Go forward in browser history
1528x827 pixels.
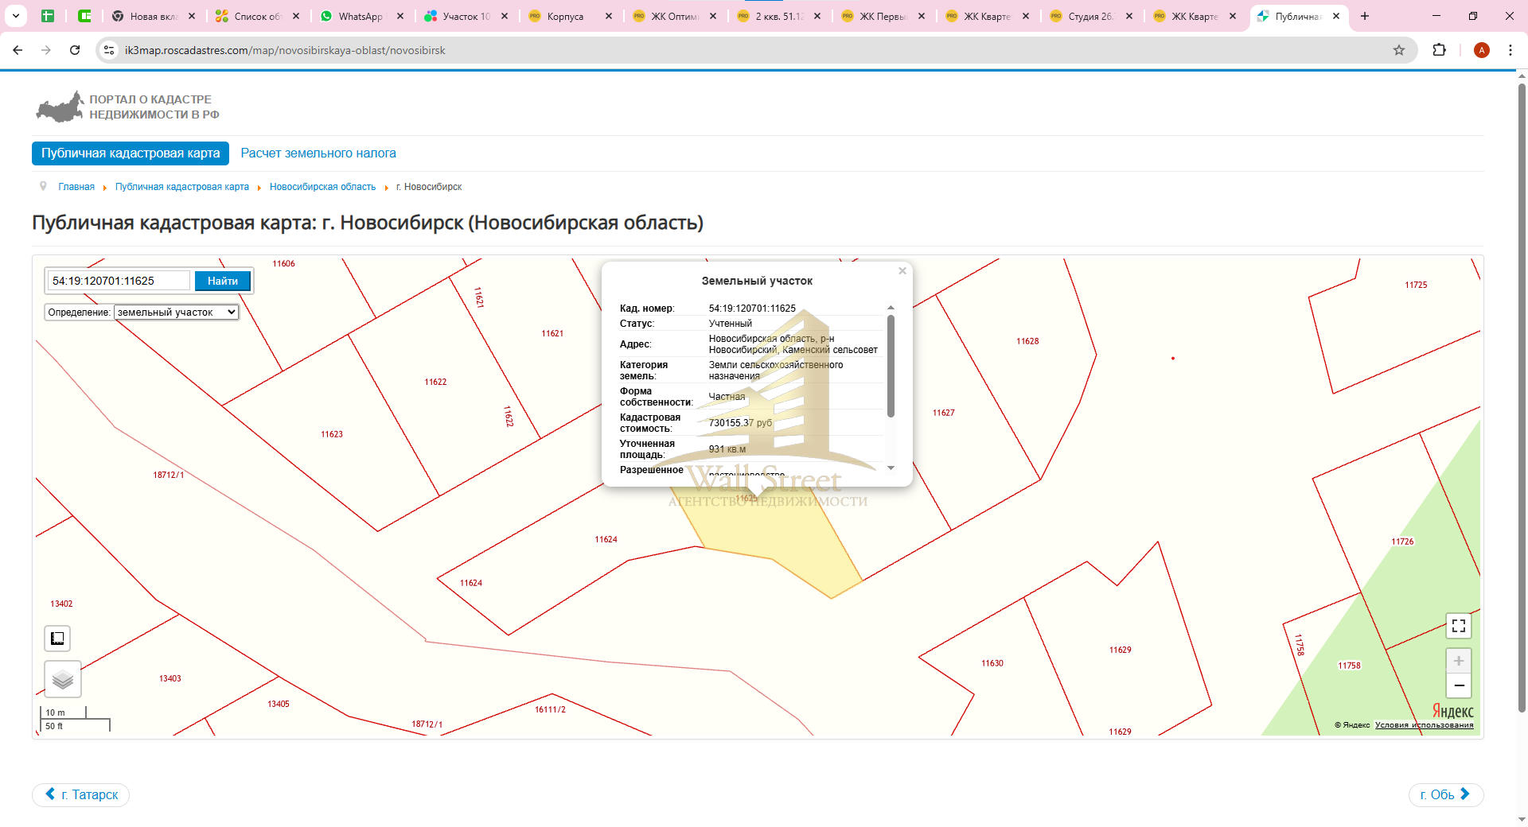46,50
